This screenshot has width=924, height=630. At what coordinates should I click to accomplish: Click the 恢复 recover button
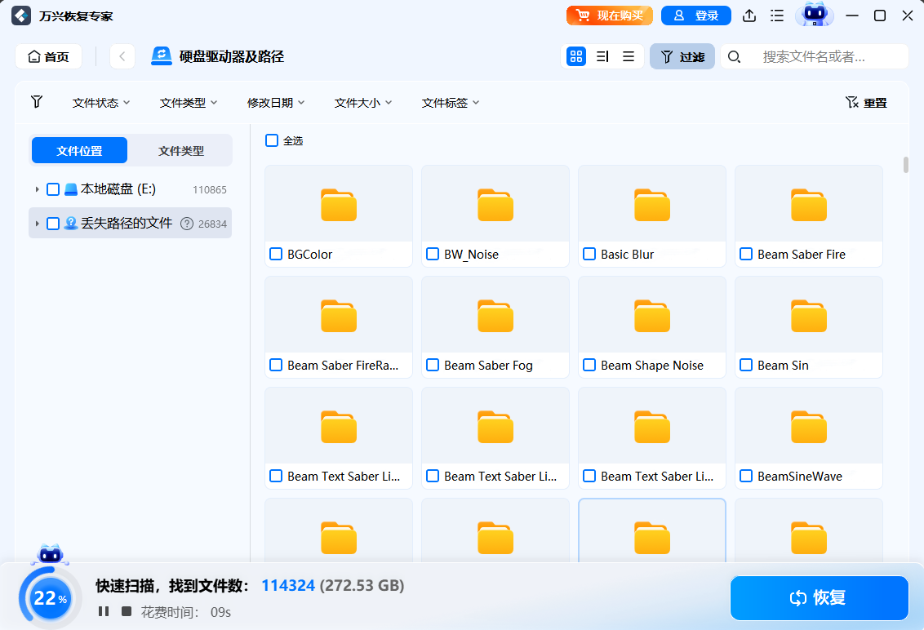(819, 598)
